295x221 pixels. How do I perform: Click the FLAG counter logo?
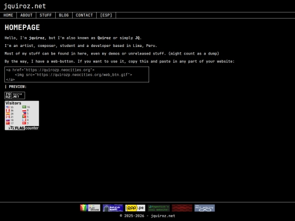pyautogui.click(x=23, y=128)
